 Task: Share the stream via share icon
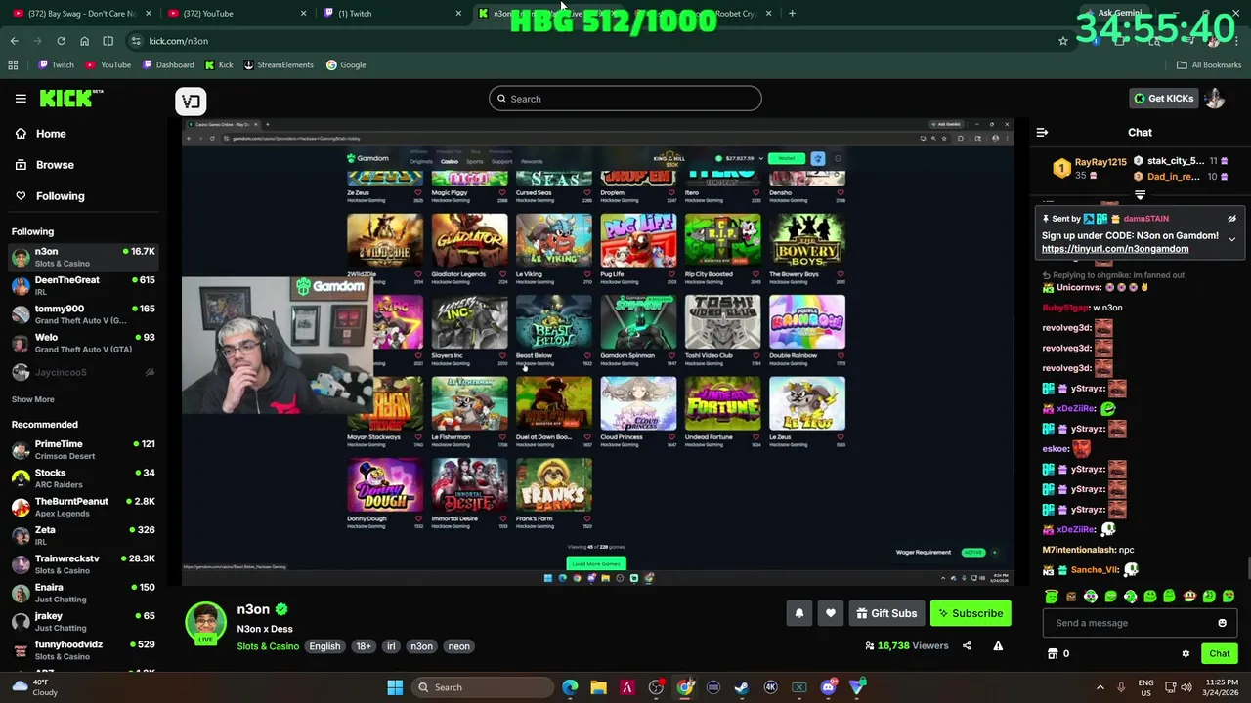click(967, 645)
